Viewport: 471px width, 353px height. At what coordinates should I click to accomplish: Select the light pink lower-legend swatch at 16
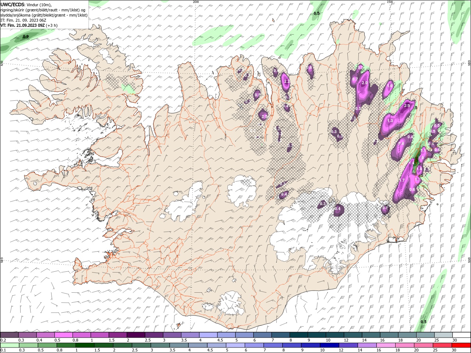click(386, 345)
